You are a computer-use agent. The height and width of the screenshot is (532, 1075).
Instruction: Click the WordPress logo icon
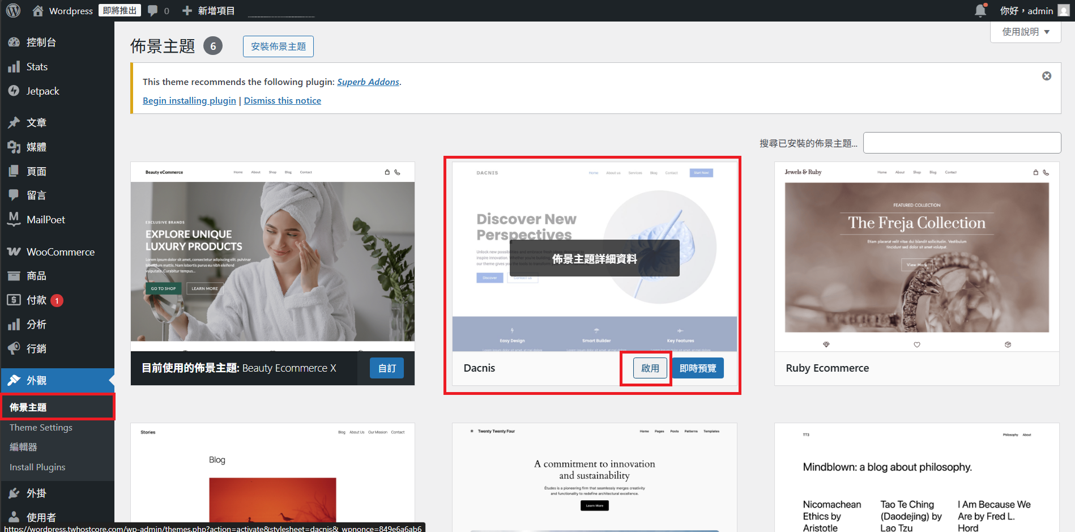click(x=13, y=10)
